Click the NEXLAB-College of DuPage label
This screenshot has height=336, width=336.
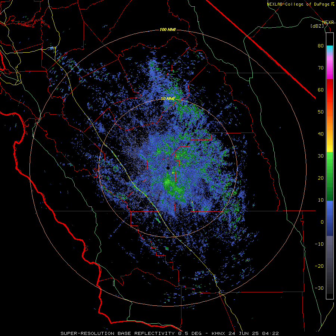[300, 4]
